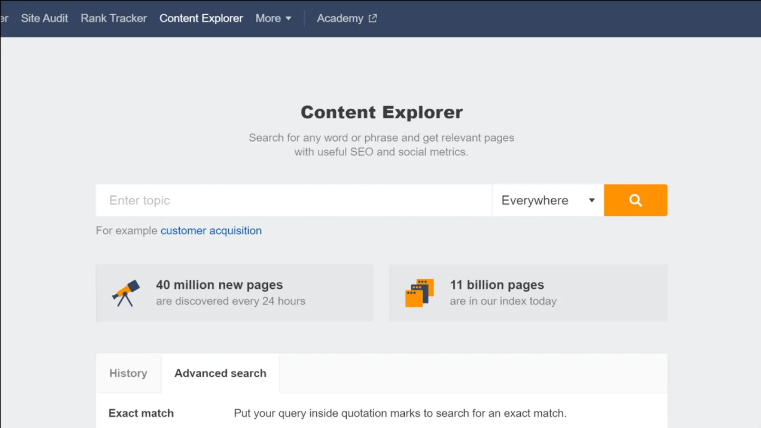Click the quotation marks exact match description
This screenshot has width=761, height=428.
[x=400, y=413]
